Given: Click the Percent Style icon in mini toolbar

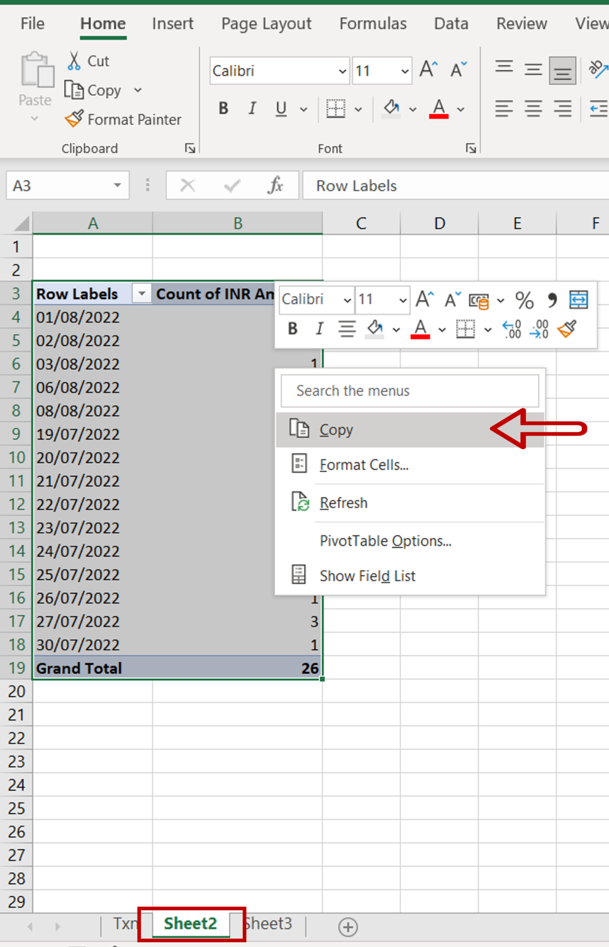Looking at the screenshot, I should 524,301.
